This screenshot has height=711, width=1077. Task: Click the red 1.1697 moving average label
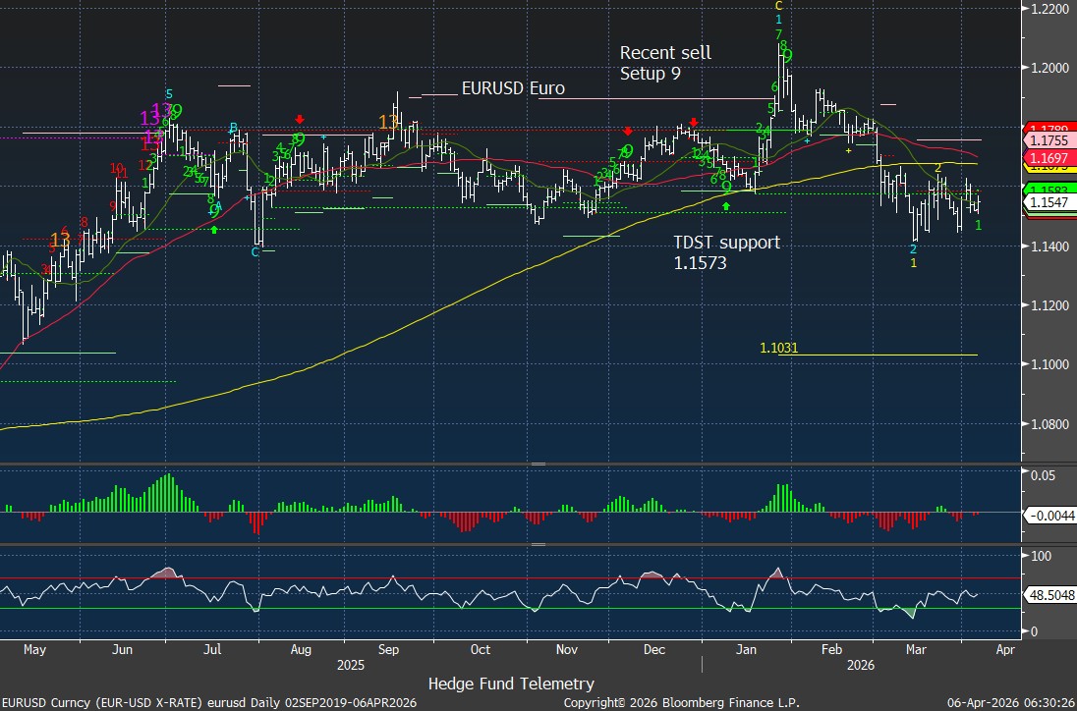tap(1049, 157)
